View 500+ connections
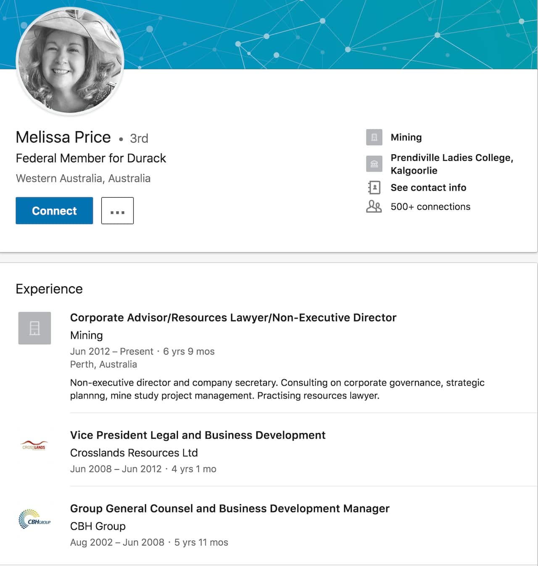The width and height of the screenshot is (538, 566). (x=430, y=206)
